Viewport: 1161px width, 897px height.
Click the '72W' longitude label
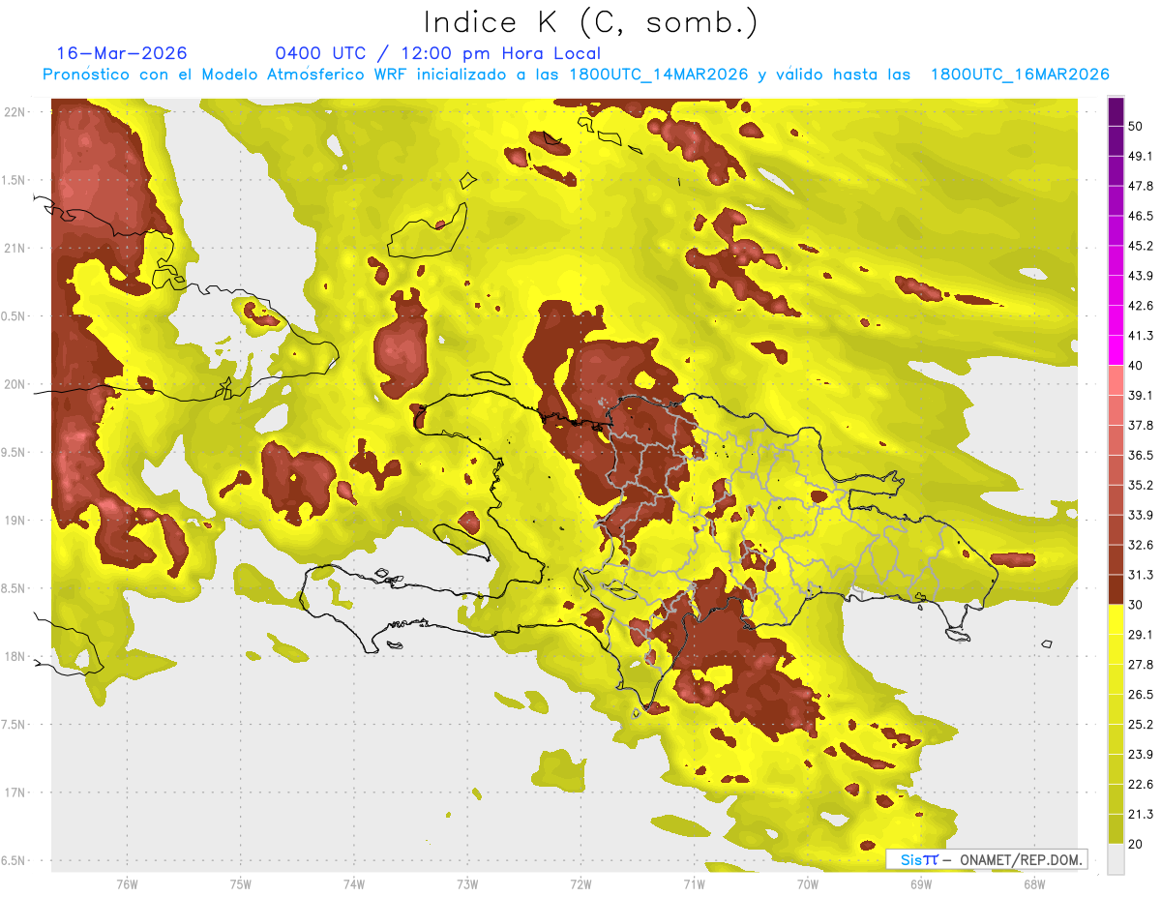[x=580, y=883]
